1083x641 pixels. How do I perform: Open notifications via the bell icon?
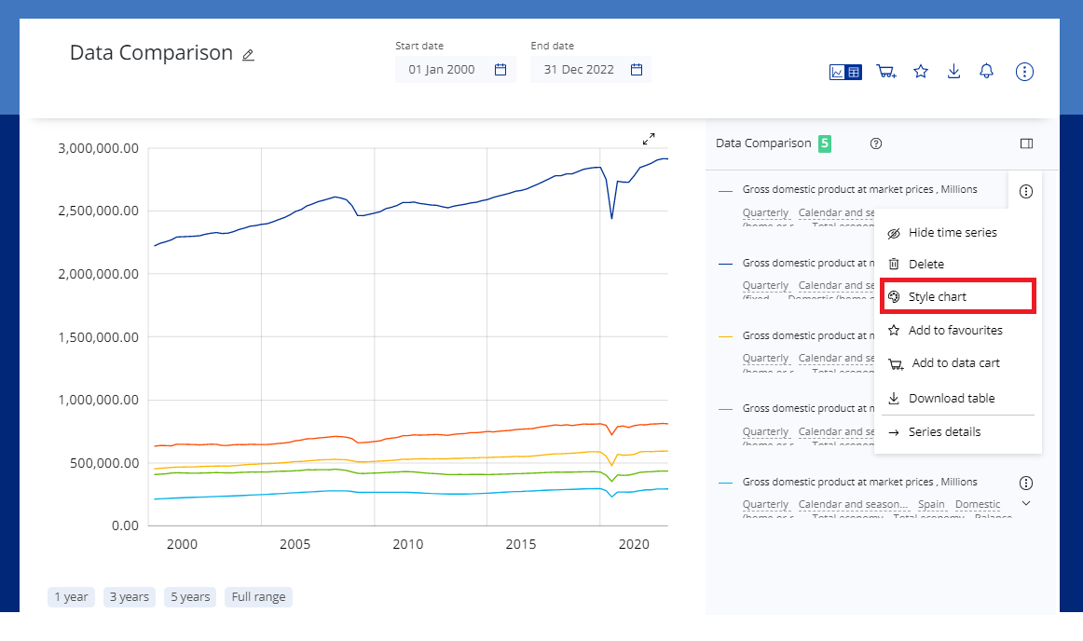(985, 71)
